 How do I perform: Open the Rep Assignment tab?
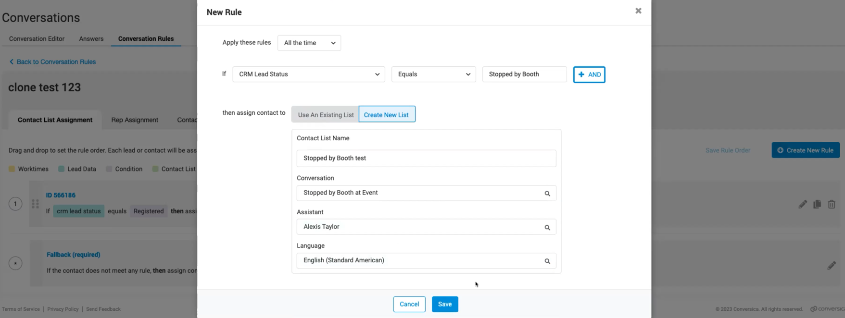pyautogui.click(x=135, y=120)
